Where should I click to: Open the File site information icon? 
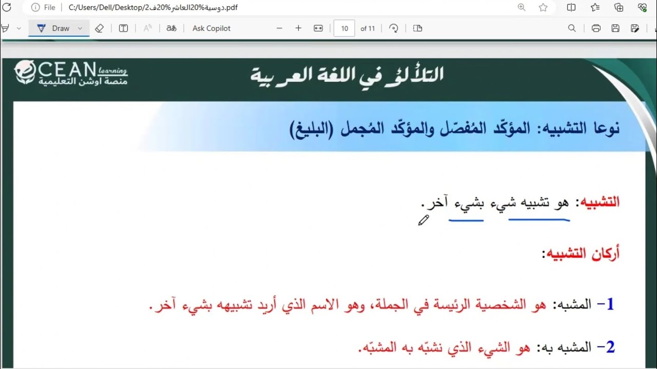tap(35, 7)
